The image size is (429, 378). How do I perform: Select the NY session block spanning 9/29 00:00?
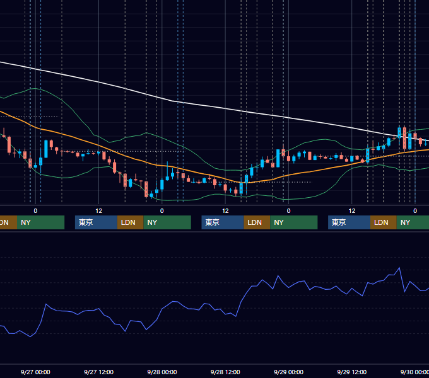point(294,222)
